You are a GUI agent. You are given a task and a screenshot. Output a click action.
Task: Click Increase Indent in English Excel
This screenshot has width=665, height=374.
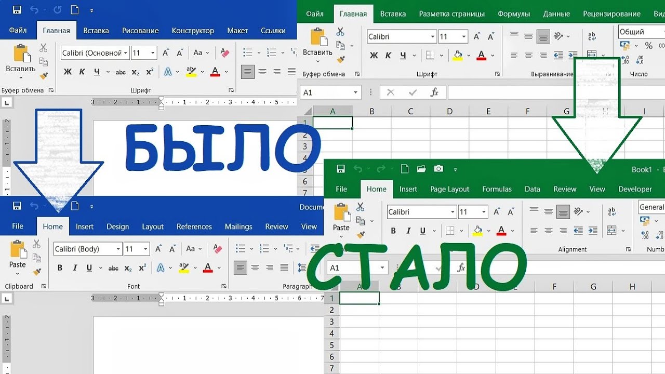click(x=592, y=231)
